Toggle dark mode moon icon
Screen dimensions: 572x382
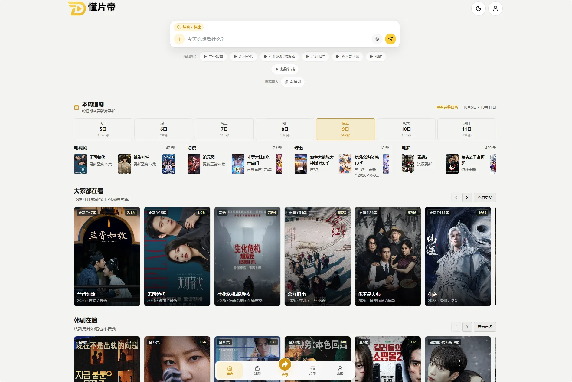point(478,8)
